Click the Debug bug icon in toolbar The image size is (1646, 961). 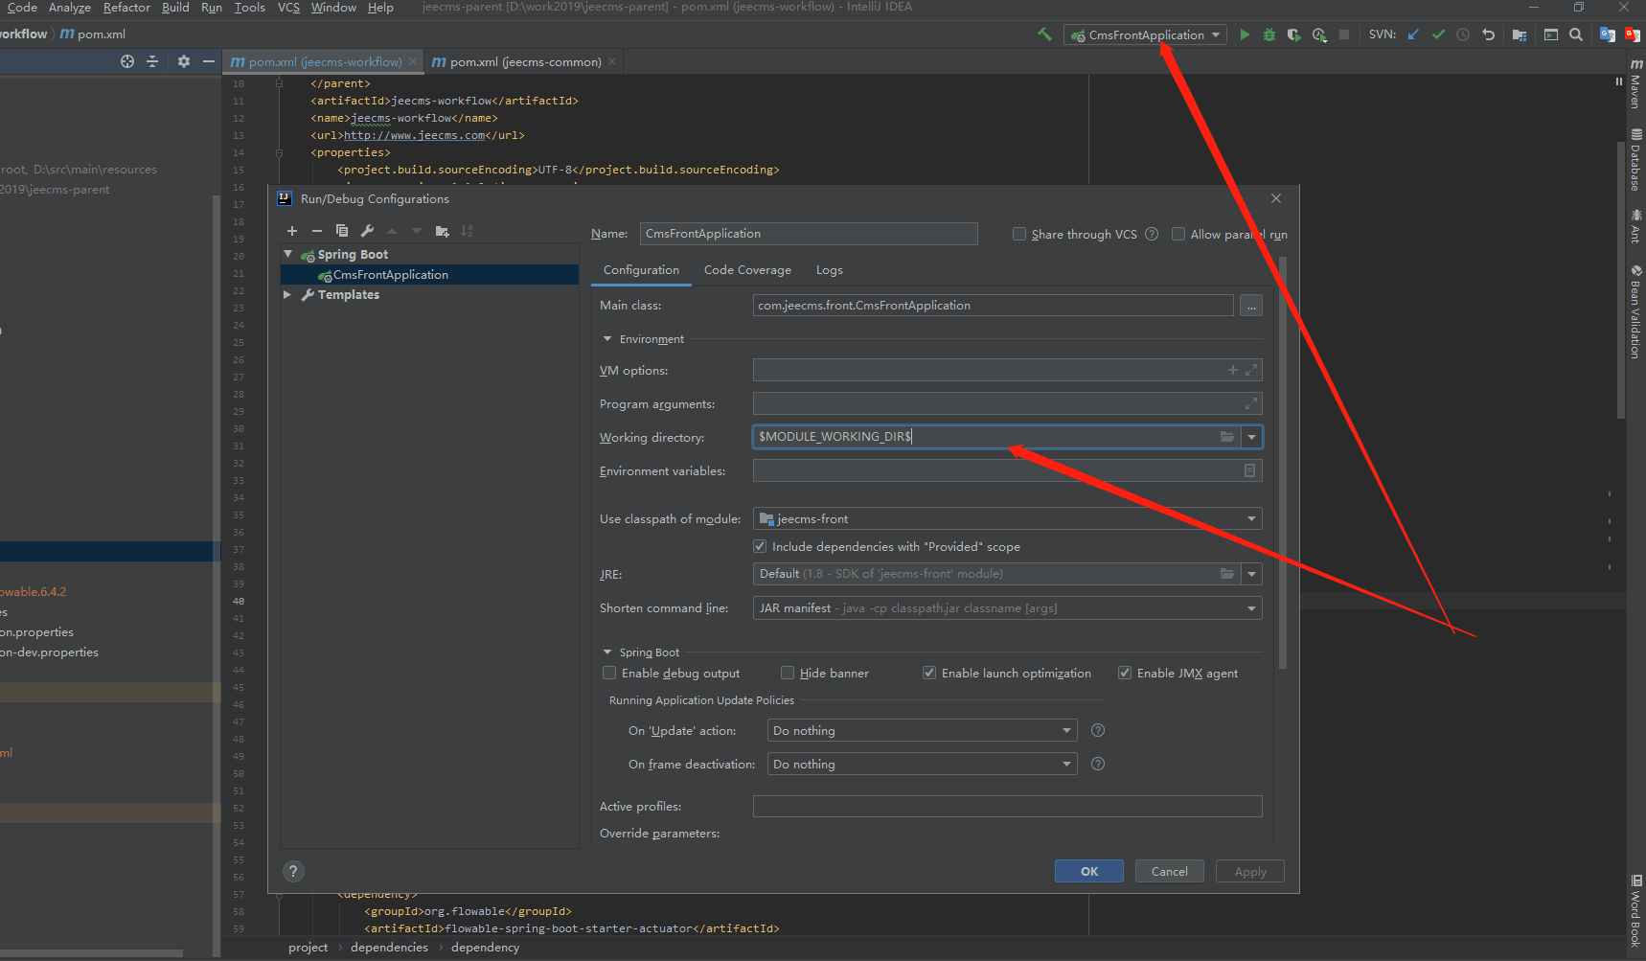pyautogui.click(x=1269, y=34)
